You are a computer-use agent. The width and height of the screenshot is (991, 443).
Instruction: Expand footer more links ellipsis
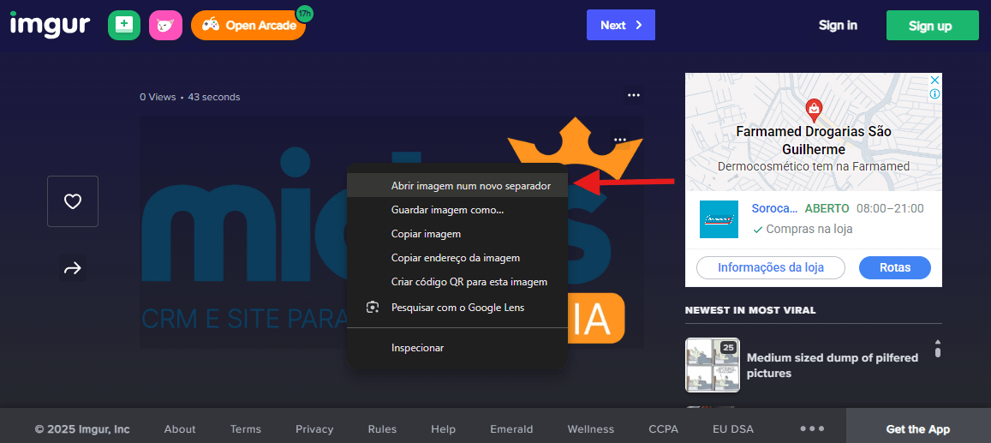click(x=811, y=428)
